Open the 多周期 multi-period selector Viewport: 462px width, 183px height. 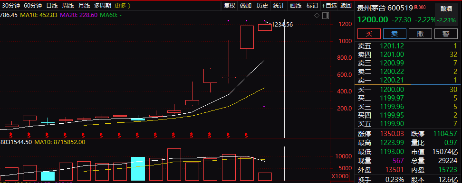pyautogui.click(x=103, y=5)
